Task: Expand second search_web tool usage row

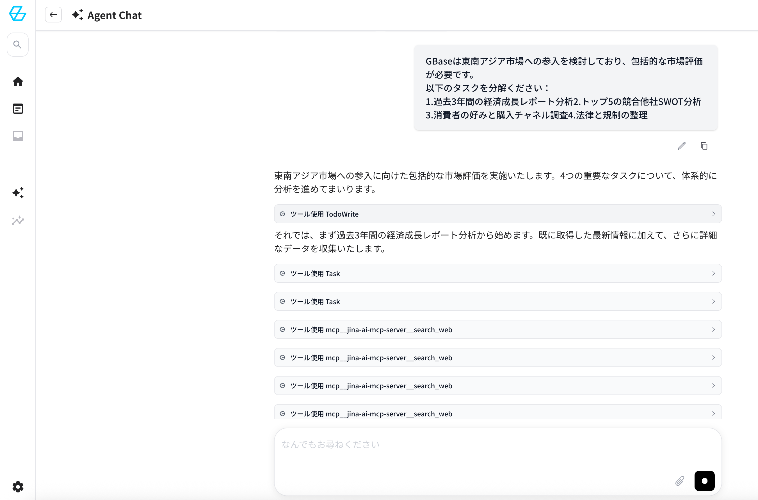Action: coord(498,357)
